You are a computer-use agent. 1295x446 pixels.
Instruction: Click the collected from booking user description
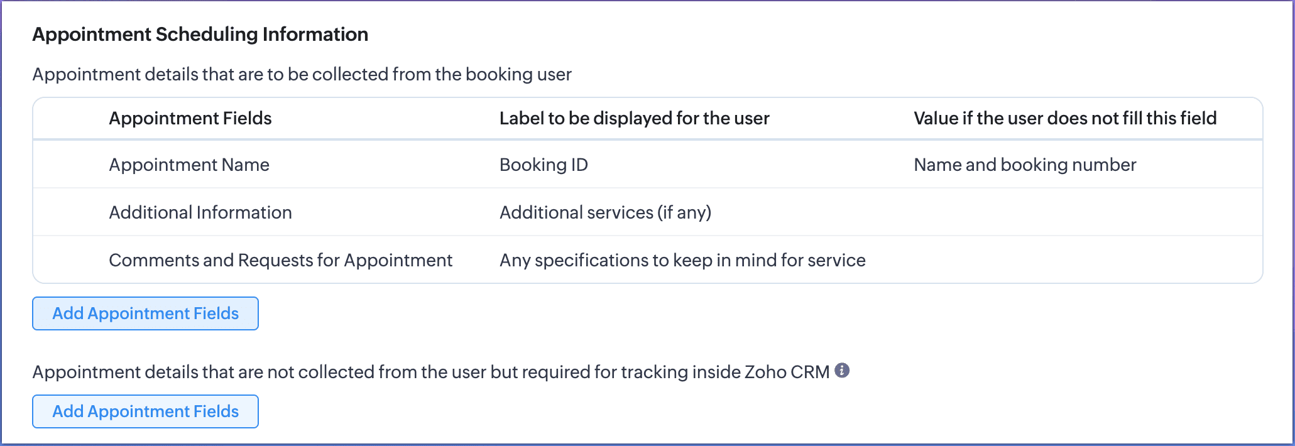pos(302,74)
